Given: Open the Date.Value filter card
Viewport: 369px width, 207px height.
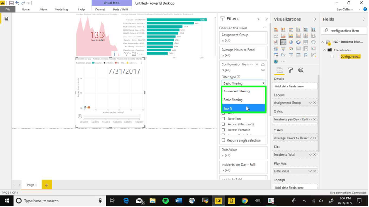Looking at the screenshot, I should pyautogui.click(x=243, y=152).
